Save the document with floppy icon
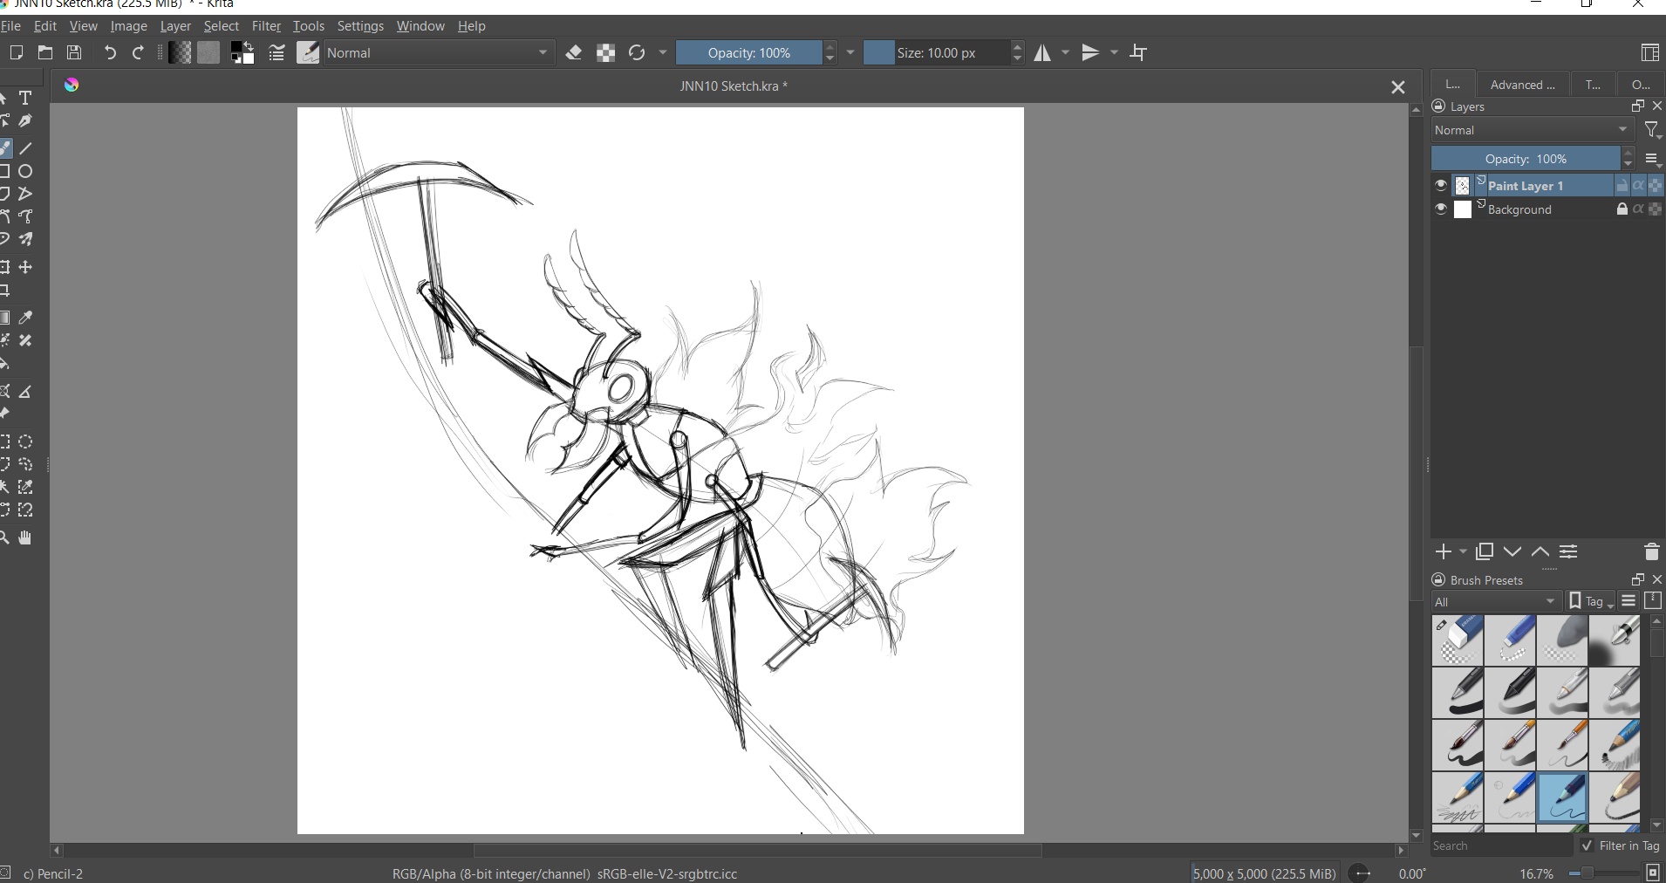Screen dimensions: 1666x883 pos(74,53)
